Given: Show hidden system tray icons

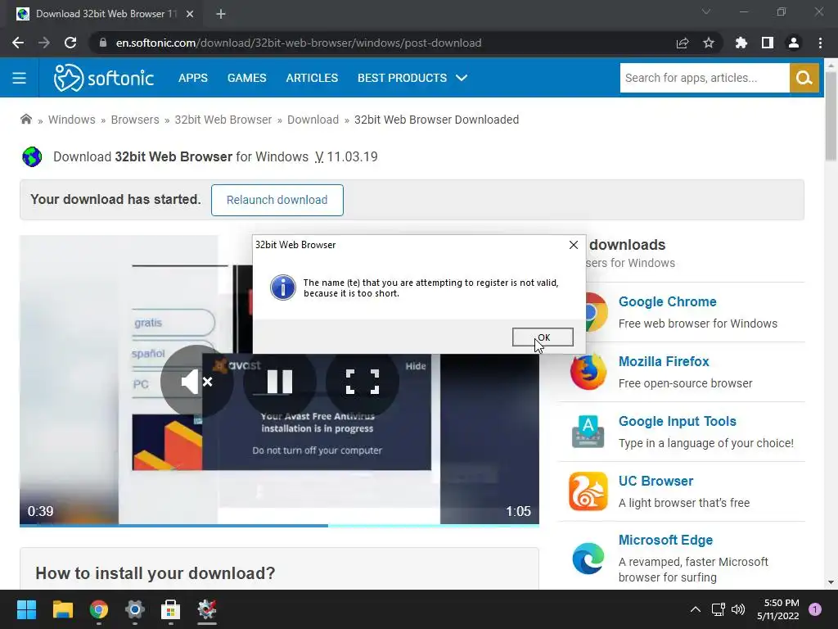Looking at the screenshot, I should click(x=696, y=609).
